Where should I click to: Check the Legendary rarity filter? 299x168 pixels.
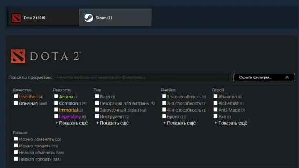coord(56,116)
